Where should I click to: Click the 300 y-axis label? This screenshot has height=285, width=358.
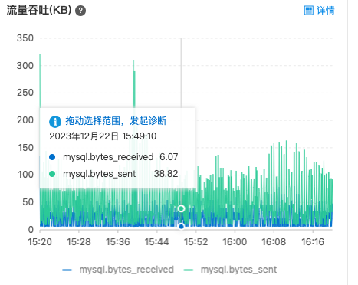tap(25, 66)
